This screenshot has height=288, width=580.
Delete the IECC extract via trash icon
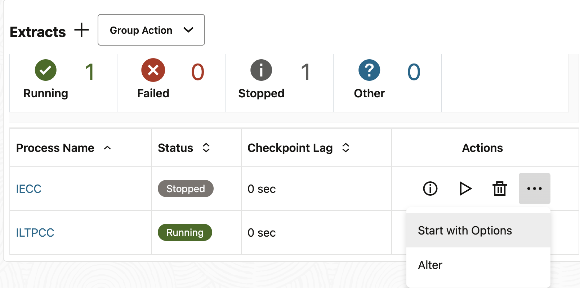(x=500, y=189)
